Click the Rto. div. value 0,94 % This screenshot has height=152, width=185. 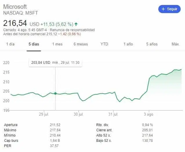click(148, 125)
